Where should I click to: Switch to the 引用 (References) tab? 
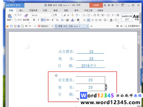(x=45, y=11)
